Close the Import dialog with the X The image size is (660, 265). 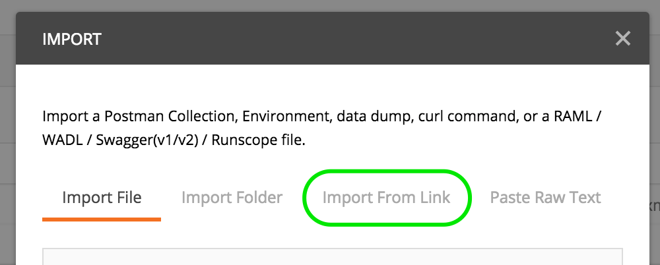(622, 38)
